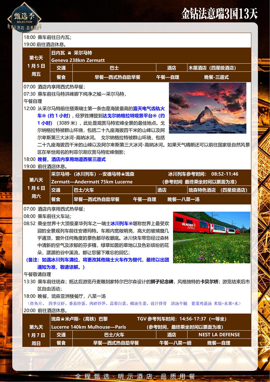This screenshot has height=382, width=270.
Task: Click the bus icon between 安德马特 and 琉森
Action: [x=123, y=174]
